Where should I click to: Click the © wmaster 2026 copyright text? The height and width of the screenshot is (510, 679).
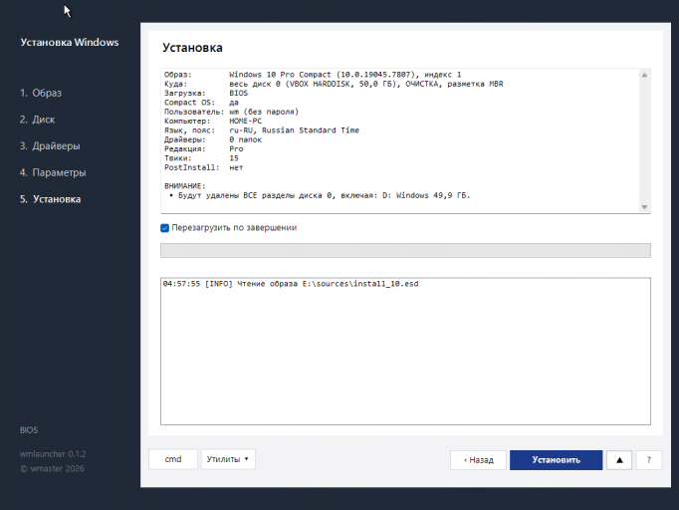coord(52,468)
